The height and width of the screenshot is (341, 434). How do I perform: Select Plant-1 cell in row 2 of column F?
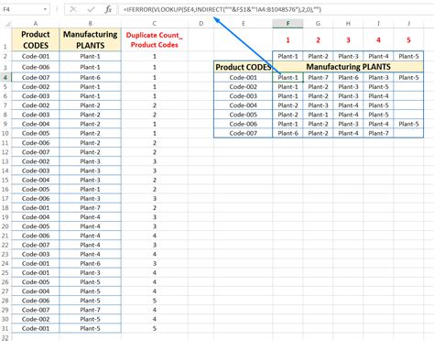[x=288, y=56]
